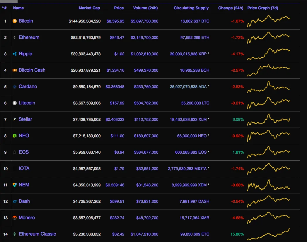Image resolution: width=307 pixels, height=242 pixels.
Task: Click supply 15,717,364 XMR
Action: [195, 218]
